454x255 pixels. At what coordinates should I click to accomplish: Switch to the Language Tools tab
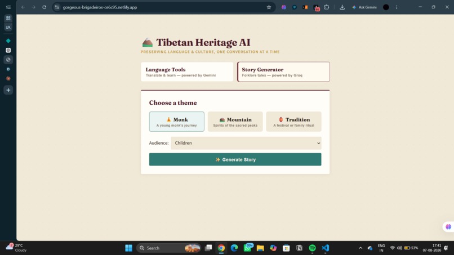[x=187, y=72]
